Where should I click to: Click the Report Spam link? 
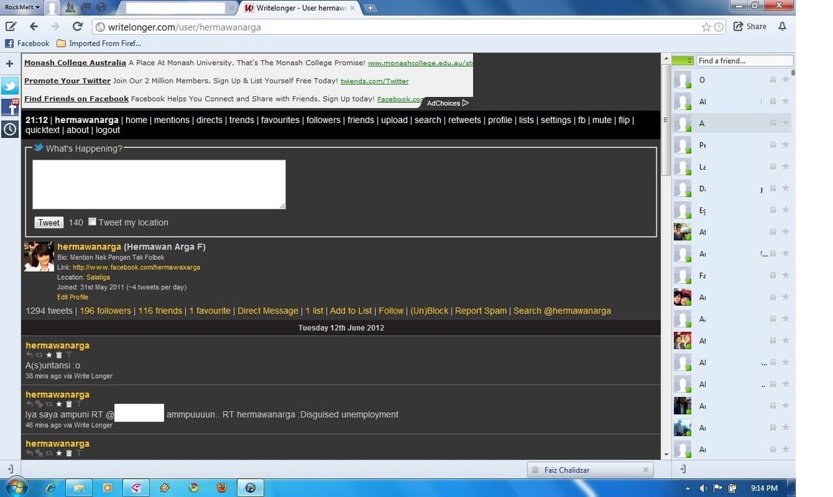pos(481,311)
